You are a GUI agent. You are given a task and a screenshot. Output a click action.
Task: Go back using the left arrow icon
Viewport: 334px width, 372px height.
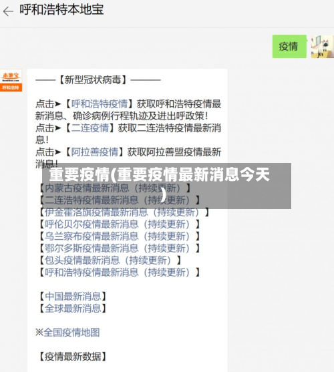[x=8, y=11]
